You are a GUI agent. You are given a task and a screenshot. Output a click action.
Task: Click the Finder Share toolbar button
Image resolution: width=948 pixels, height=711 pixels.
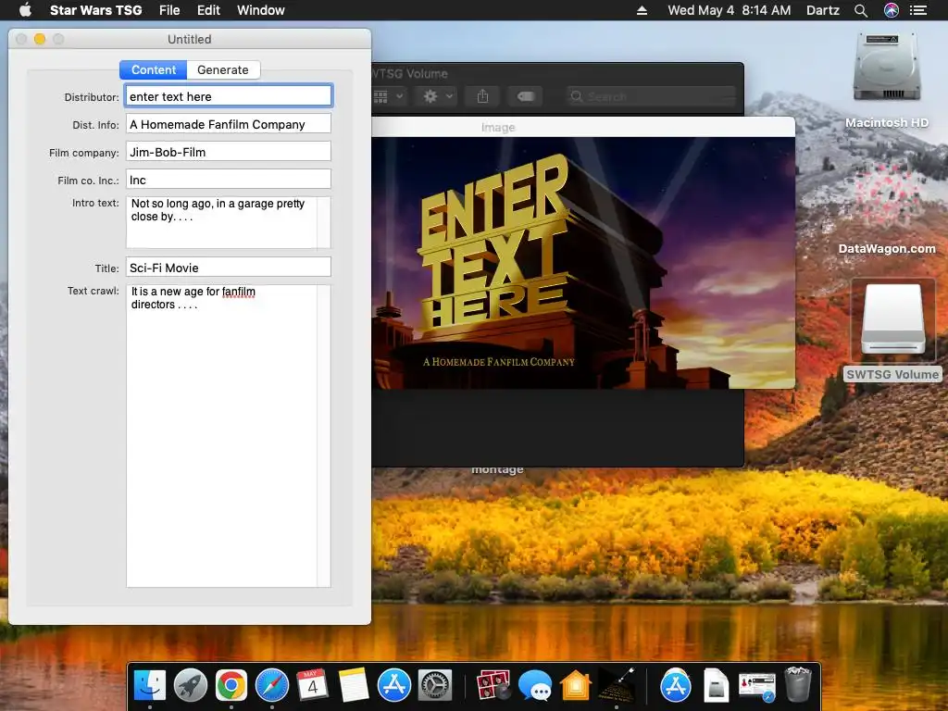[482, 96]
